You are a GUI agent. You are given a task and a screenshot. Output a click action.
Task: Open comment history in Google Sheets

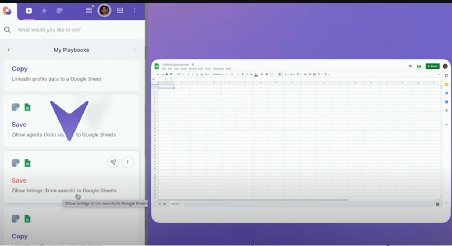pyautogui.click(x=410, y=66)
